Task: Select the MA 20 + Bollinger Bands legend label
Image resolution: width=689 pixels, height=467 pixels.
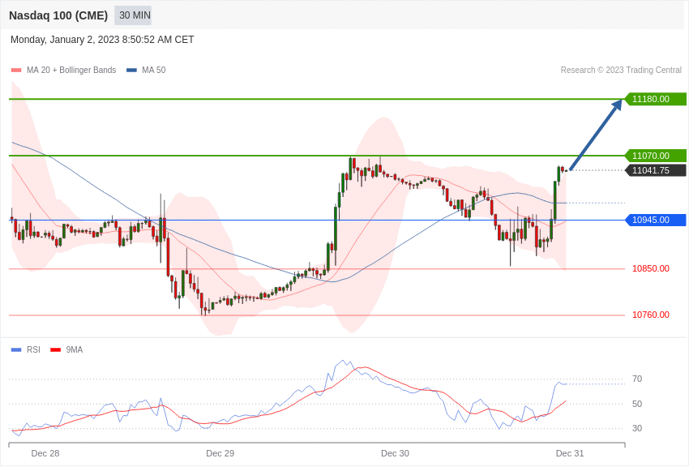Action: pos(71,71)
